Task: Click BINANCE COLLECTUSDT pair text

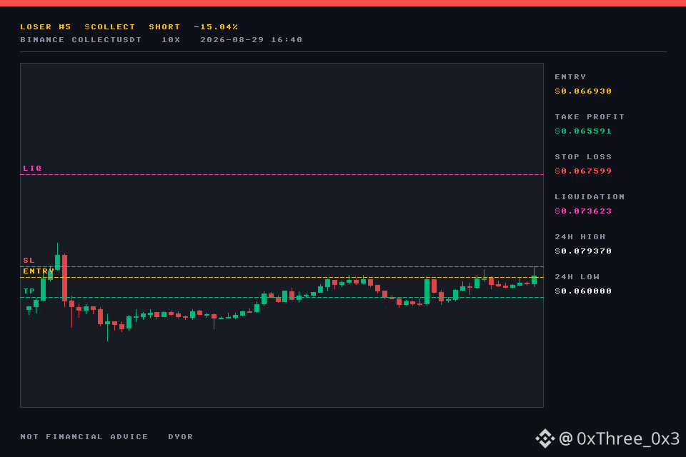Action: 81,40
